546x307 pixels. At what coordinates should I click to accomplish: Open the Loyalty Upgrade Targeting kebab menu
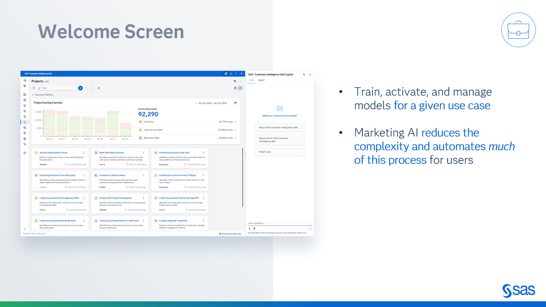204,221
